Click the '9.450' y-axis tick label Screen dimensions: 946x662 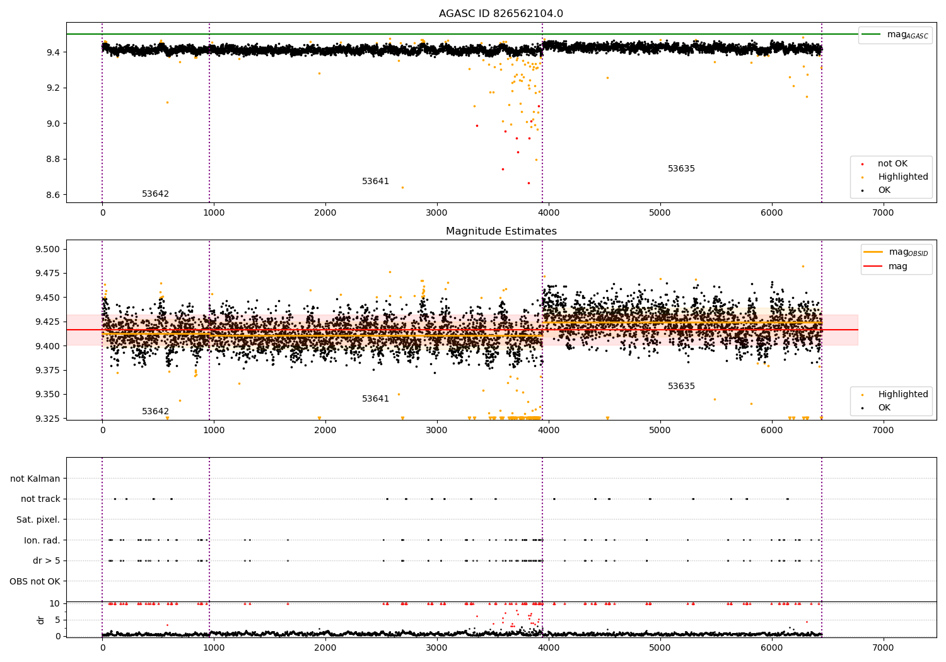tap(48, 298)
